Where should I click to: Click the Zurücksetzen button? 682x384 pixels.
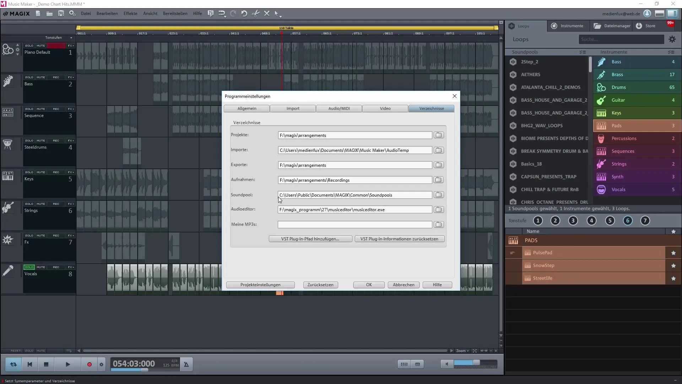(x=320, y=285)
